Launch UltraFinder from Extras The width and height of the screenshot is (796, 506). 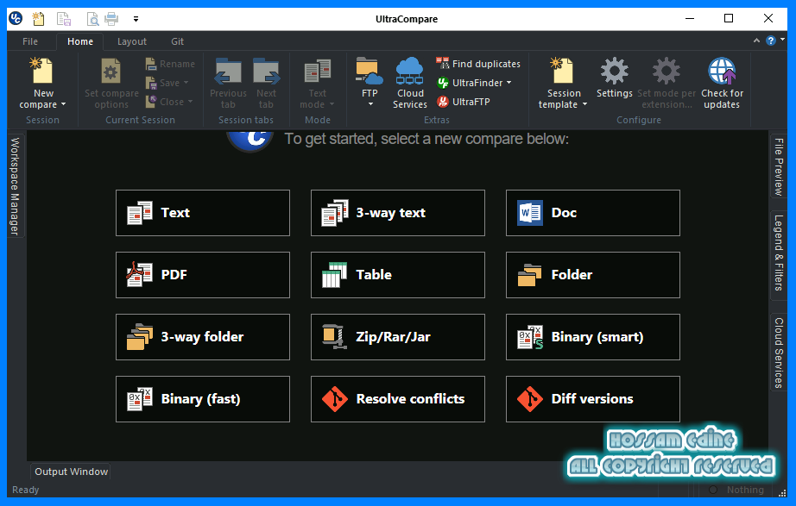coord(474,83)
